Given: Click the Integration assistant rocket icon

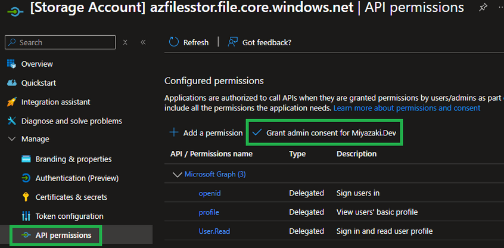Looking at the screenshot, I should 11,102.
